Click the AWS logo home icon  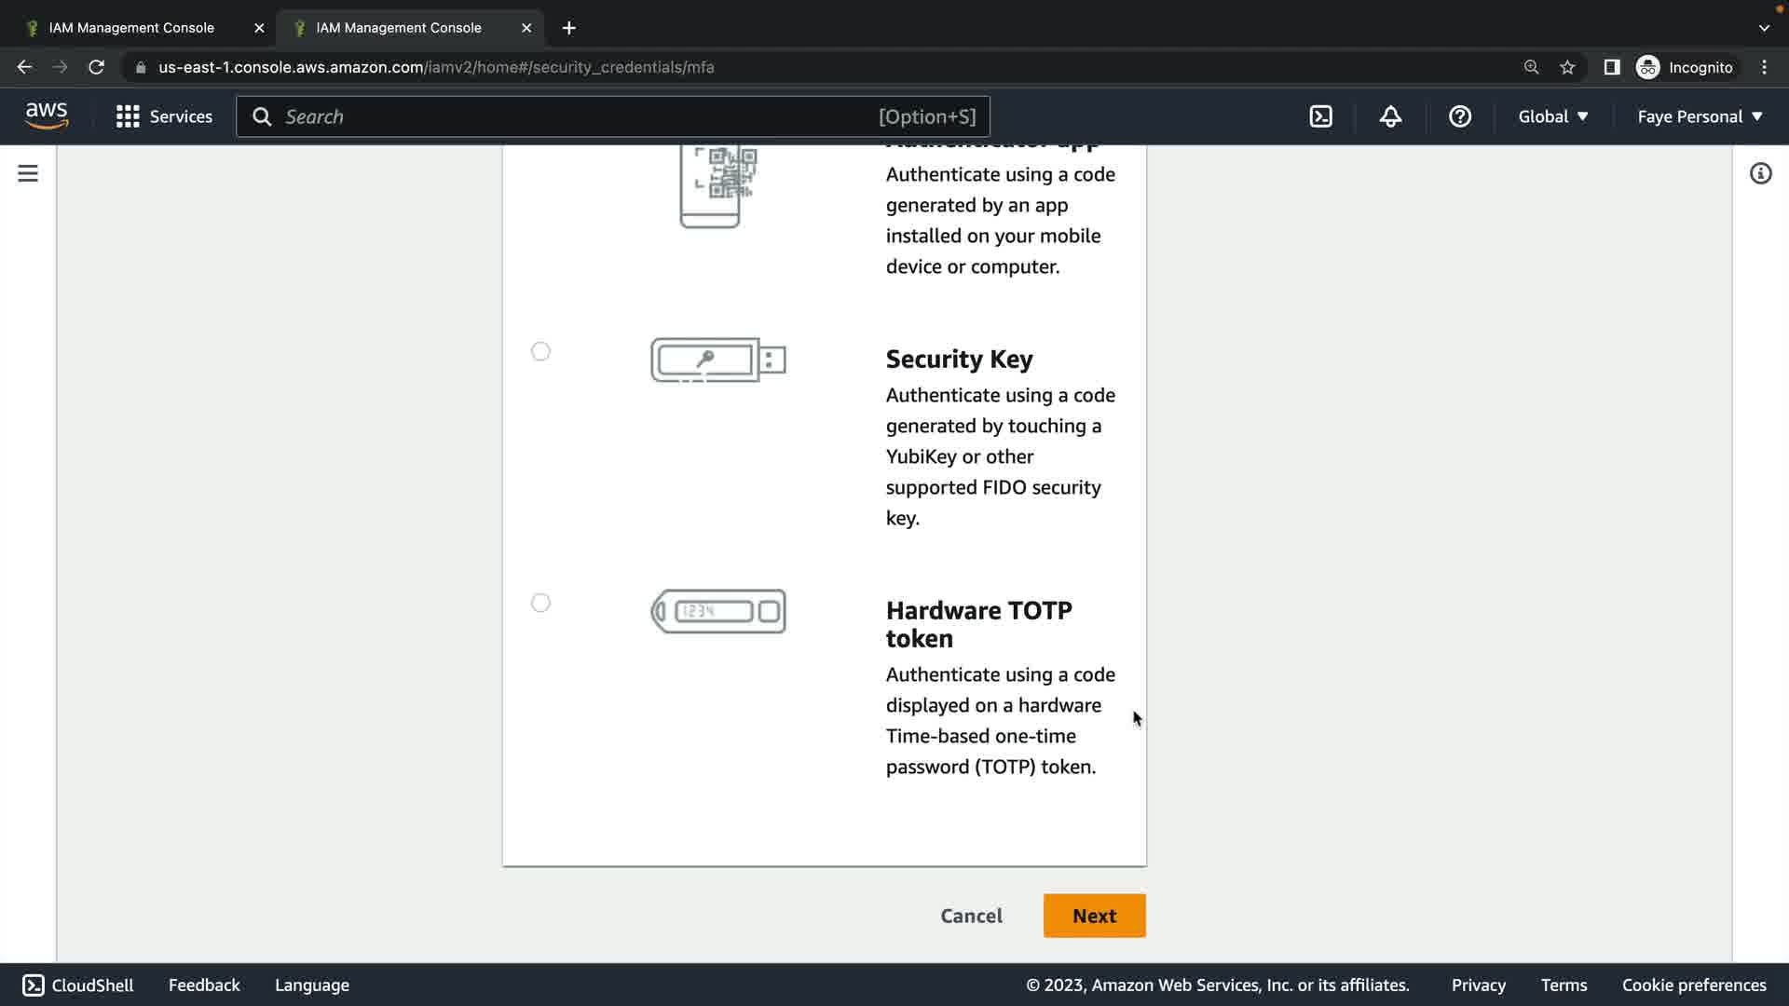click(47, 116)
